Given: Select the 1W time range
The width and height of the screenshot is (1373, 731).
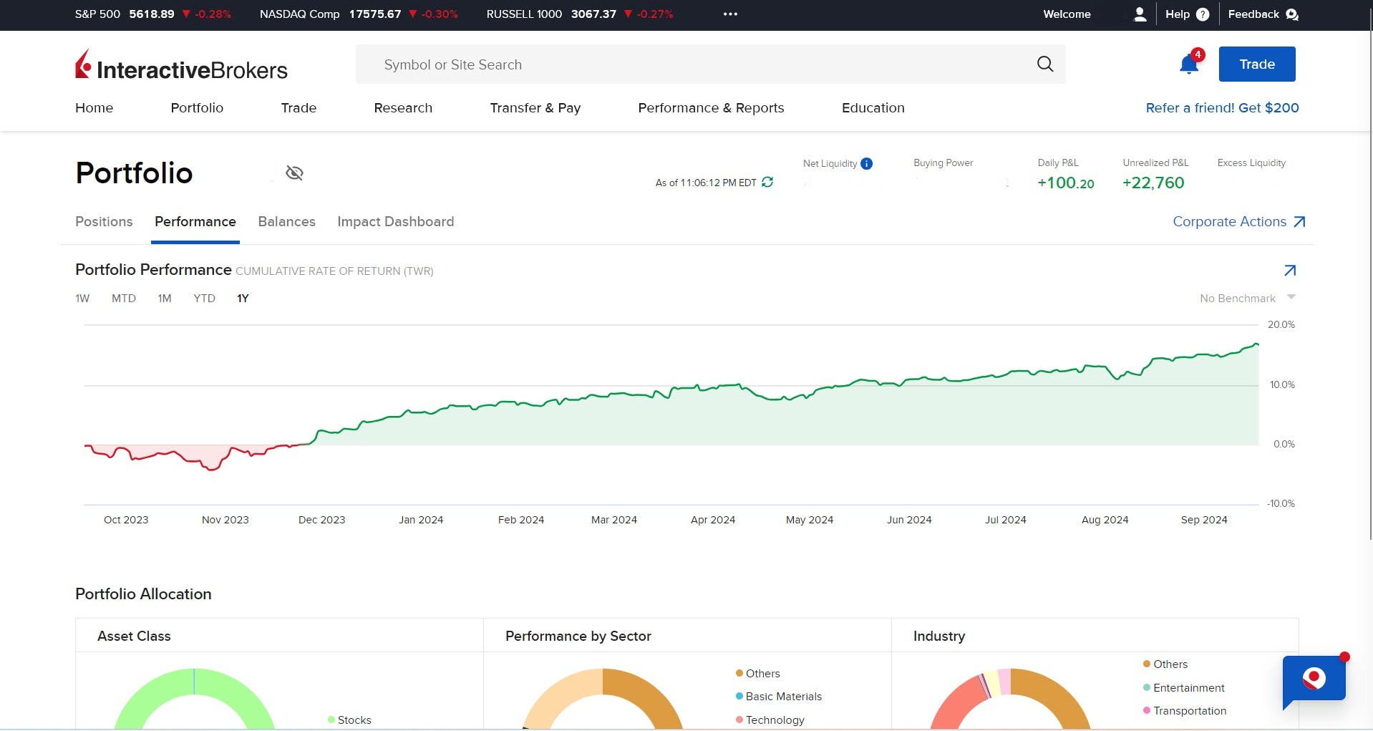Looking at the screenshot, I should [82, 299].
